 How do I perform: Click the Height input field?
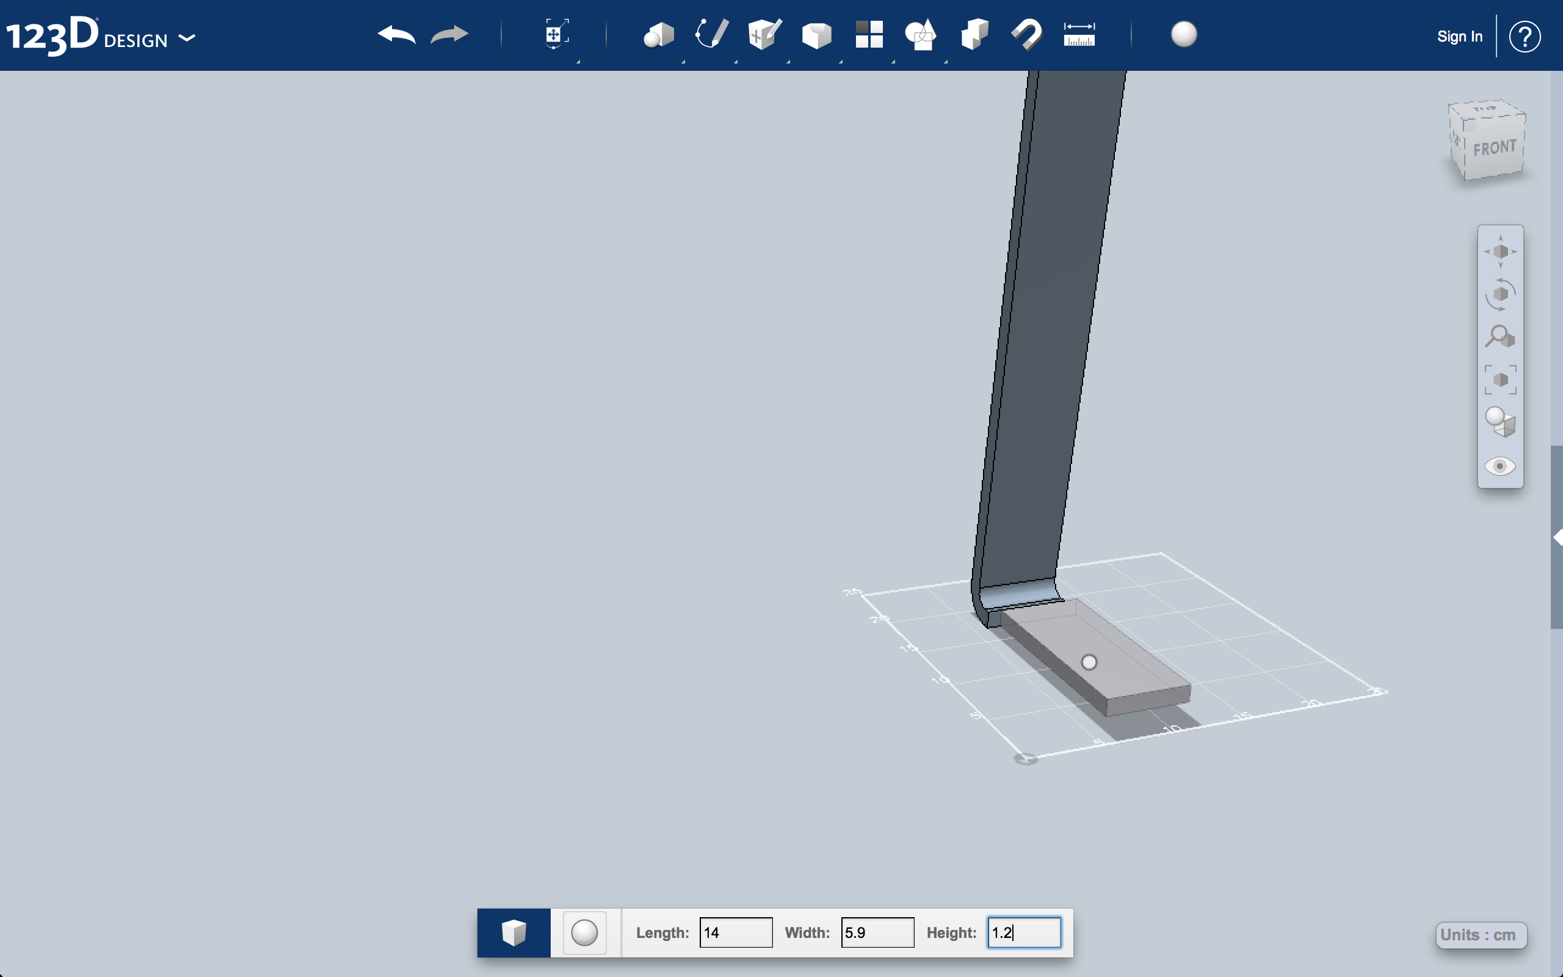[x=1024, y=932]
